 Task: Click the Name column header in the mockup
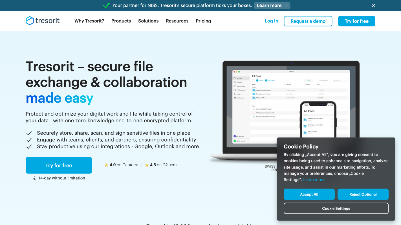(254, 85)
